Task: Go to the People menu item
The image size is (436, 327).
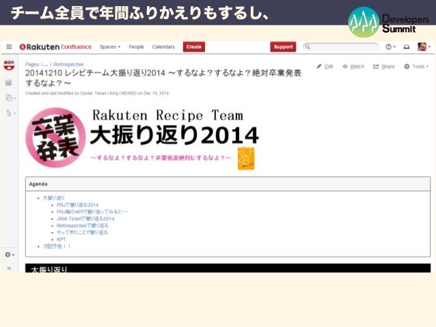Action: pos(136,46)
